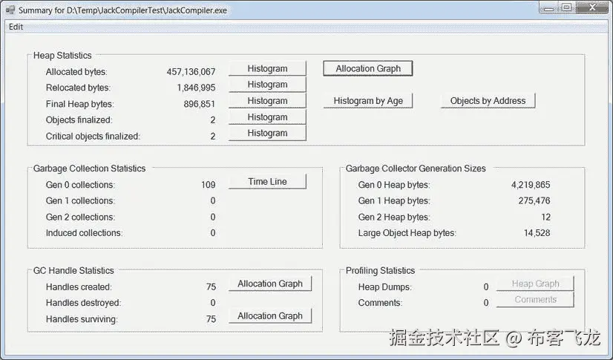The height and width of the screenshot is (360, 613).
Task: Click the Heap Statistics group title
Action: tap(62, 56)
